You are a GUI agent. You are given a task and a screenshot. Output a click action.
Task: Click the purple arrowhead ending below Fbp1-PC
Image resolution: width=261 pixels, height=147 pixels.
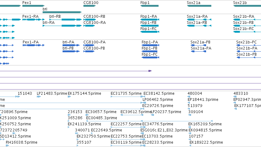pyautogui.click(x=150, y=71)
